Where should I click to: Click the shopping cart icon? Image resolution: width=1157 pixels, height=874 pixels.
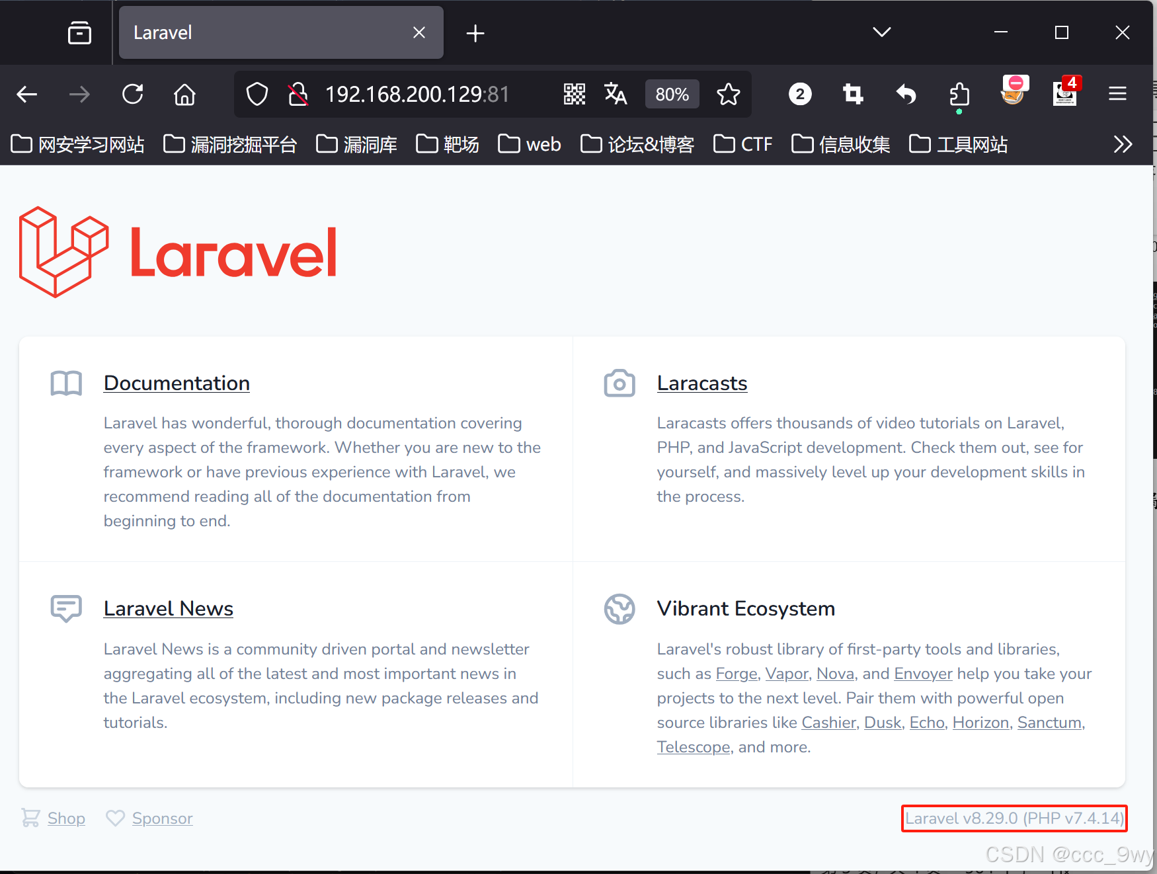click(x=30, y=818)
